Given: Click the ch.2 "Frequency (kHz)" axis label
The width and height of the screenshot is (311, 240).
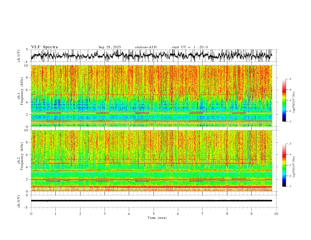Looking at the screenshot, I should click(x=22, y=156).
